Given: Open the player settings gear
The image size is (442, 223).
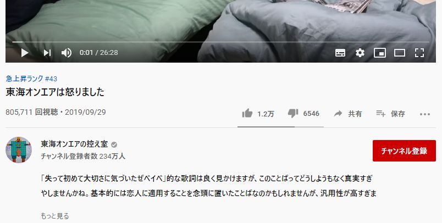Looking at the screenshot, I should [360, 53].
